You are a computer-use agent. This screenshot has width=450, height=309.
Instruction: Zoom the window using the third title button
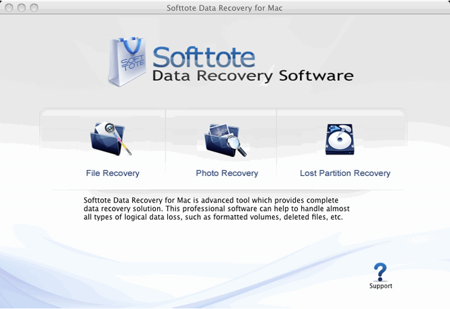[x=34, y=8]
